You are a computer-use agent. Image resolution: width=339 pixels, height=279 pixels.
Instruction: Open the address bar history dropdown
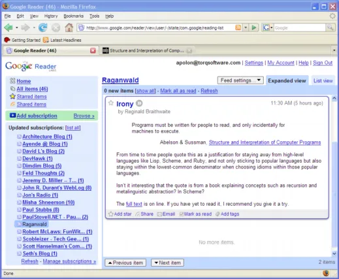pos(246,27)
